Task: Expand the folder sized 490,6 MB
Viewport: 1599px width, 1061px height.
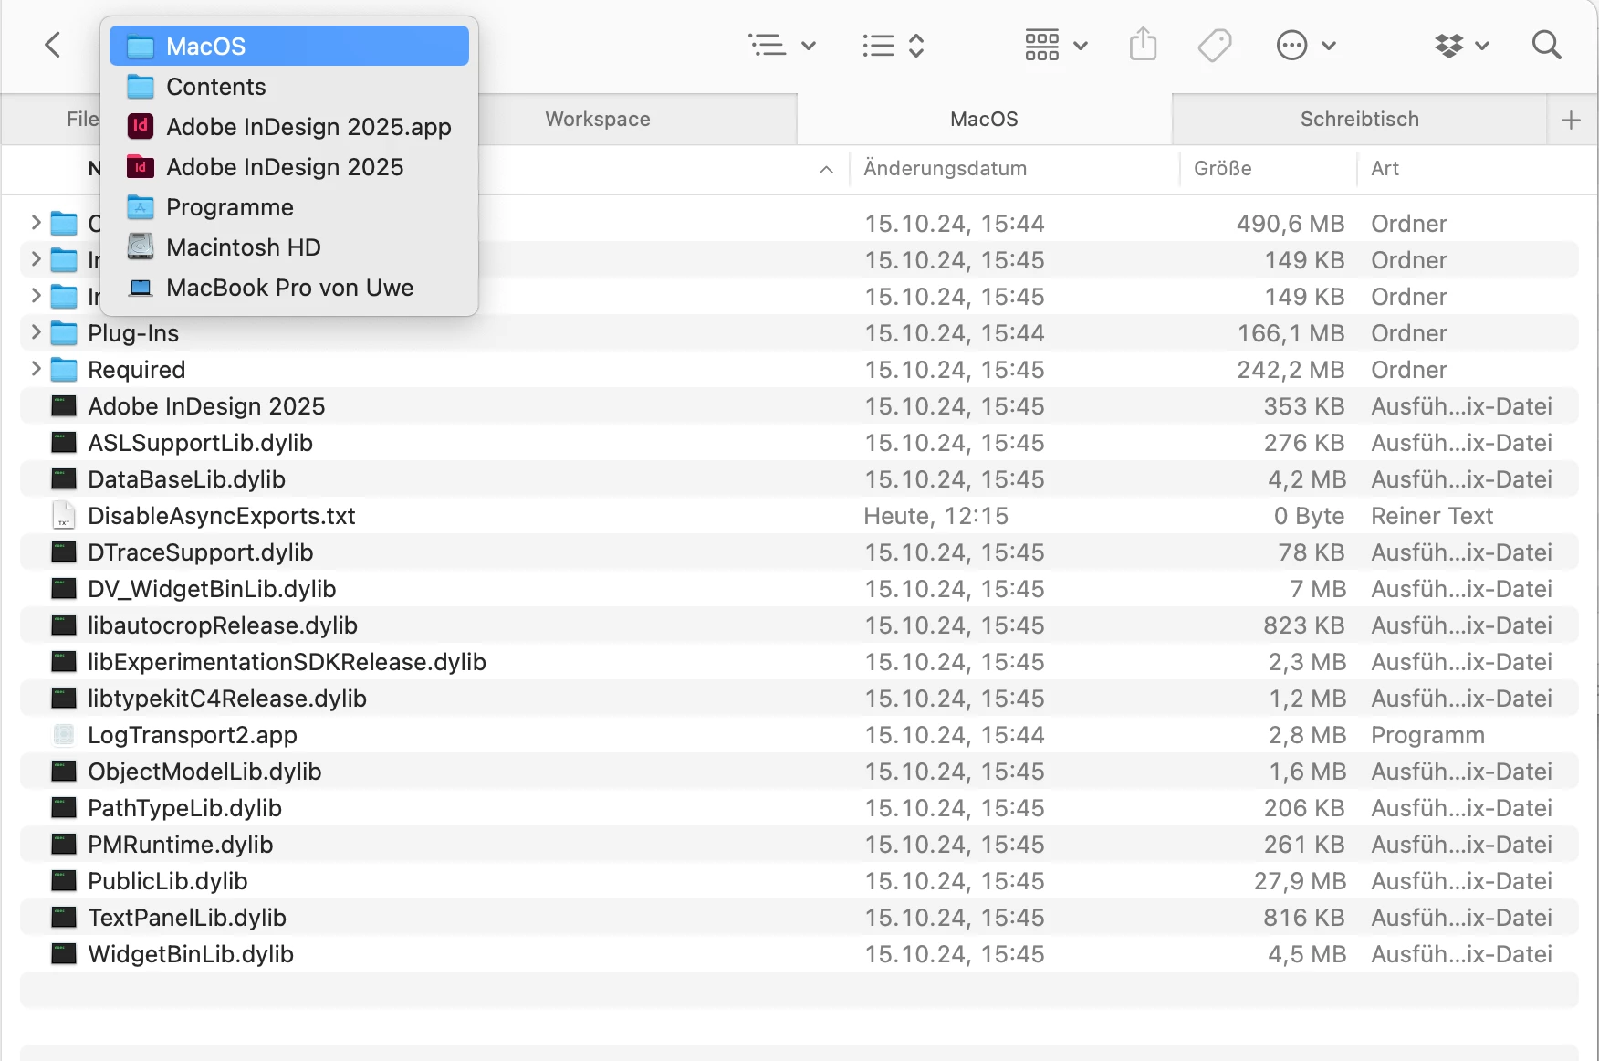Action: tap(36, 223)
